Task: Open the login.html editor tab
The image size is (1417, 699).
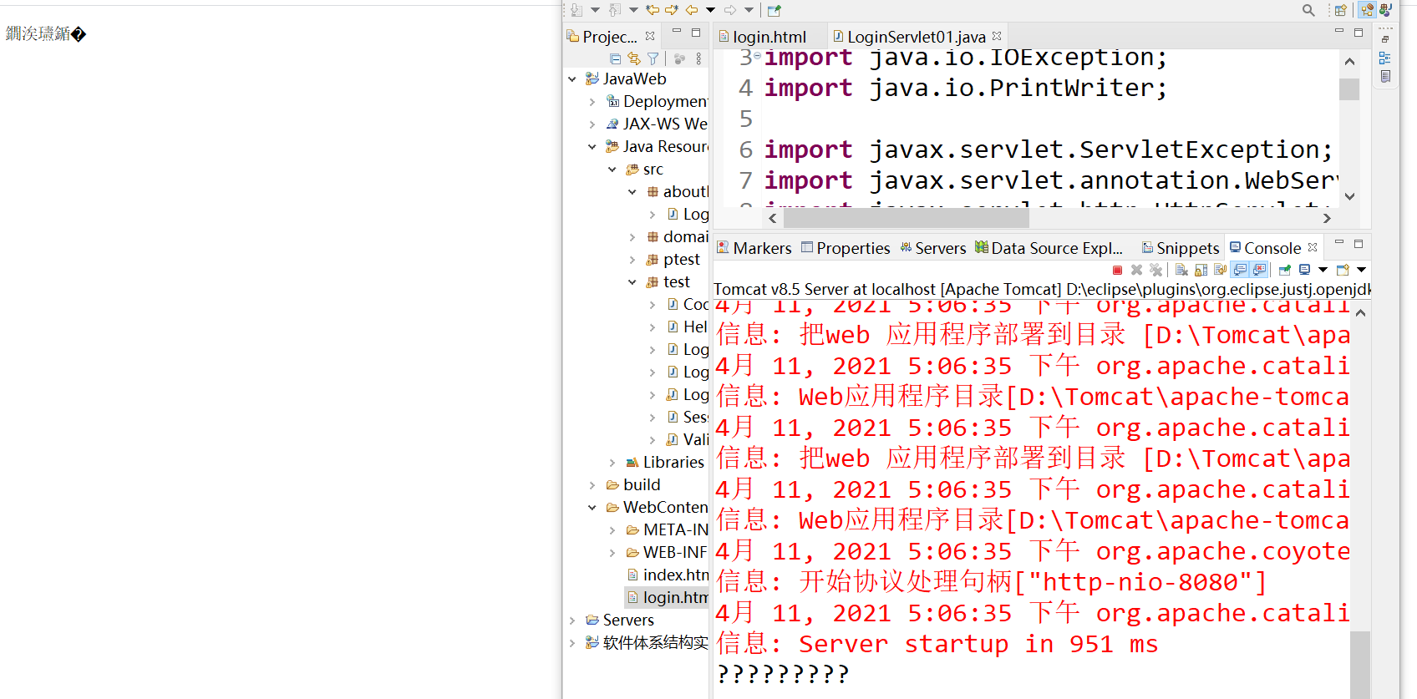Action: pos(762,37)
